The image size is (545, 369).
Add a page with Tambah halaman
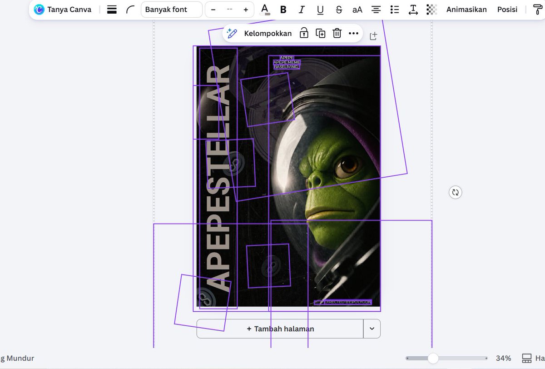click(x=280, y=329)
